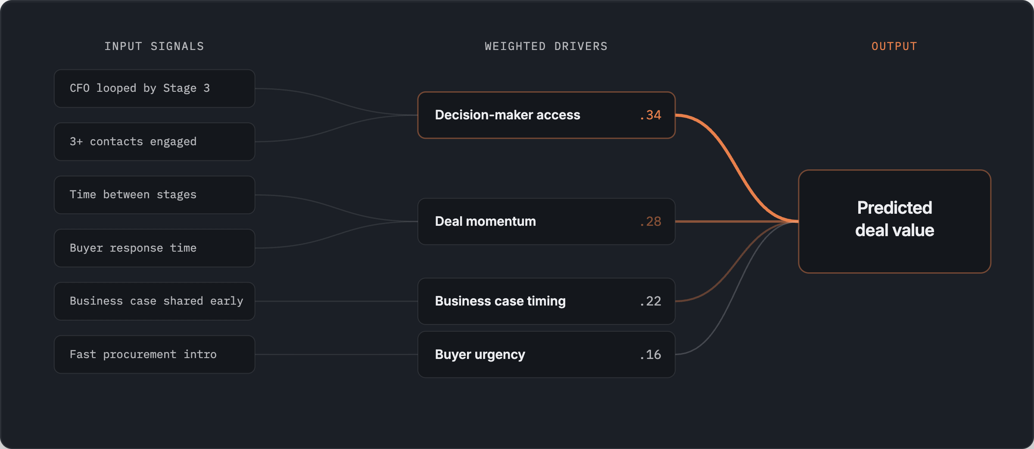
Task: Click the .16 weight on Buyer urgency
Action: [x=651, y=355]
